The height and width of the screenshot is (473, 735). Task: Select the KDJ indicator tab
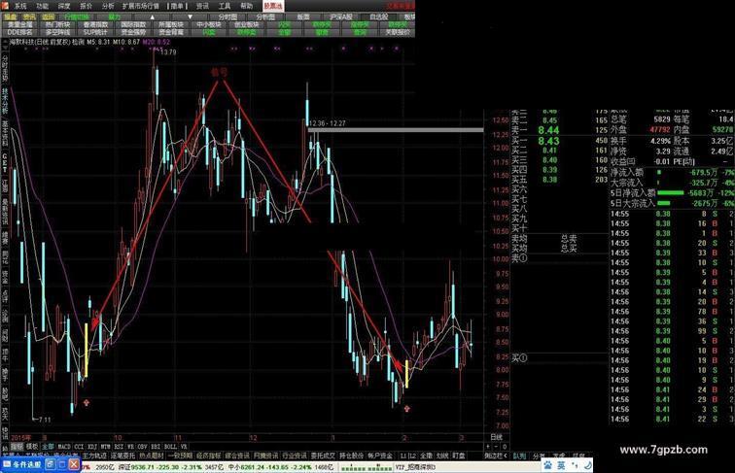coord(92,447)
